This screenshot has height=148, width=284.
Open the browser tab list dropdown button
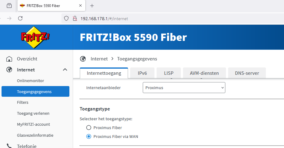(x=9, y=6)
